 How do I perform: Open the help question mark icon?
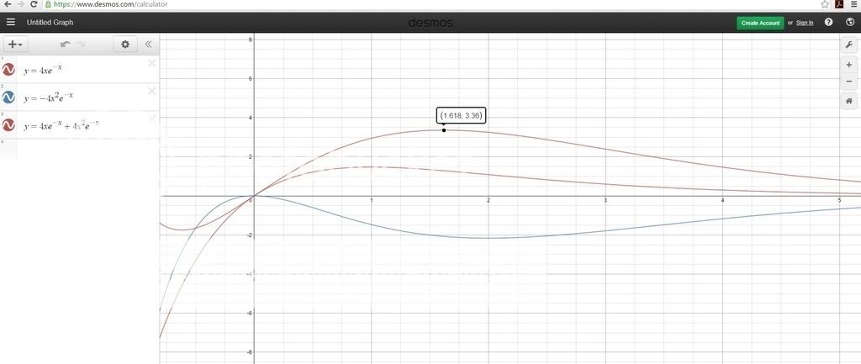point(828,23)
